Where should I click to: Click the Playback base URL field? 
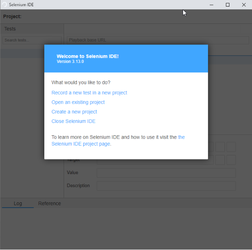tap(158, 40)
